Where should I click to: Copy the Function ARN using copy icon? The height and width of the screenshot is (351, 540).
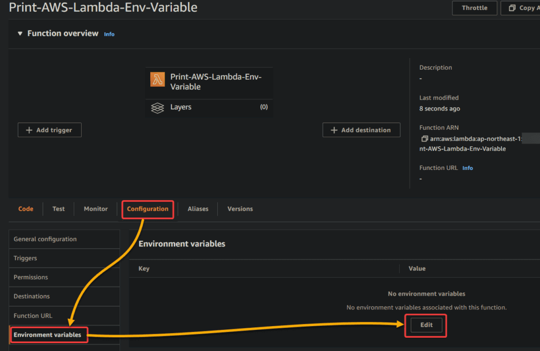(x=425, y=139)
